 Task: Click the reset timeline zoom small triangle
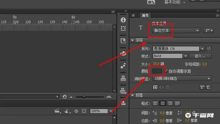(71, 97)
